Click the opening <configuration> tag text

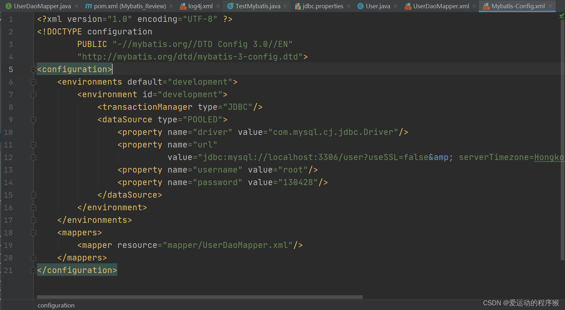(x=75, y=69)
